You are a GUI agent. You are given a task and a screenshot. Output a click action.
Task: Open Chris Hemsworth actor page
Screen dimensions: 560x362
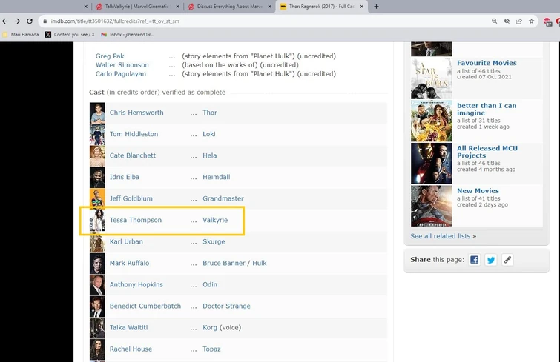point(136,113)
